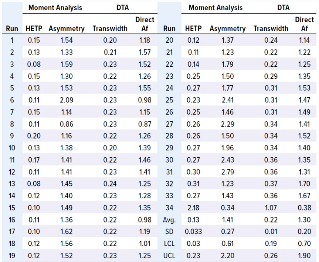
Task: Select the Transwidth value 1.07 in Run 34
Action: [x=271, y=208]
